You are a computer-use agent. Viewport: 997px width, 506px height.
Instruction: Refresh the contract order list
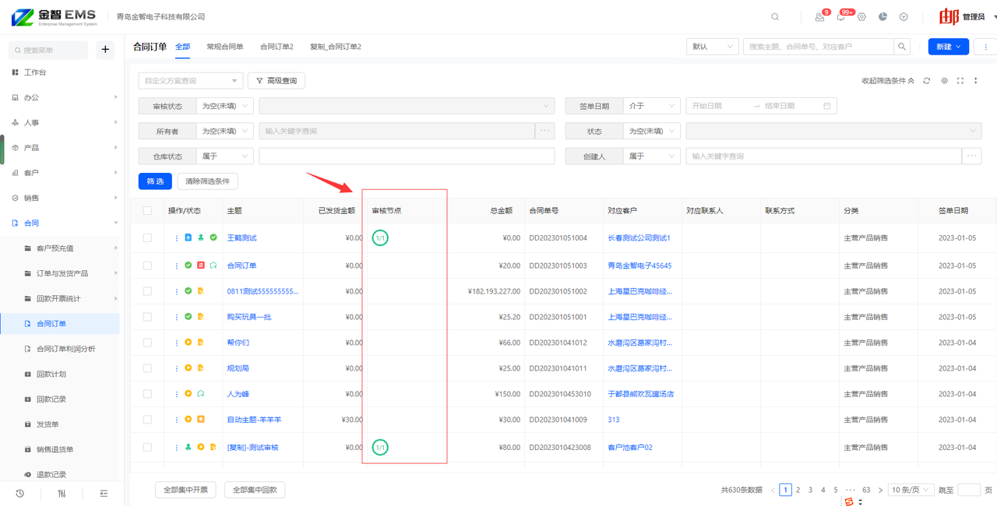tap(927, 81)
